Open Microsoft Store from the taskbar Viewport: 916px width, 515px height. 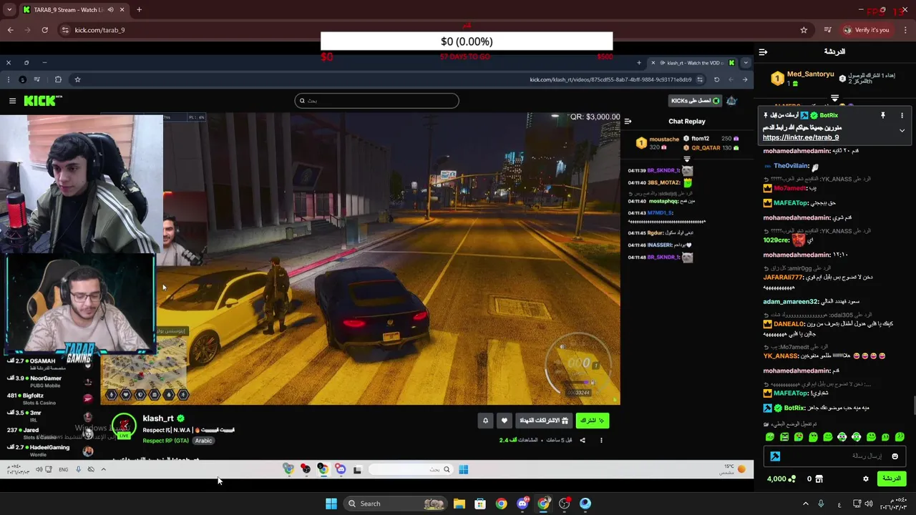480,504
